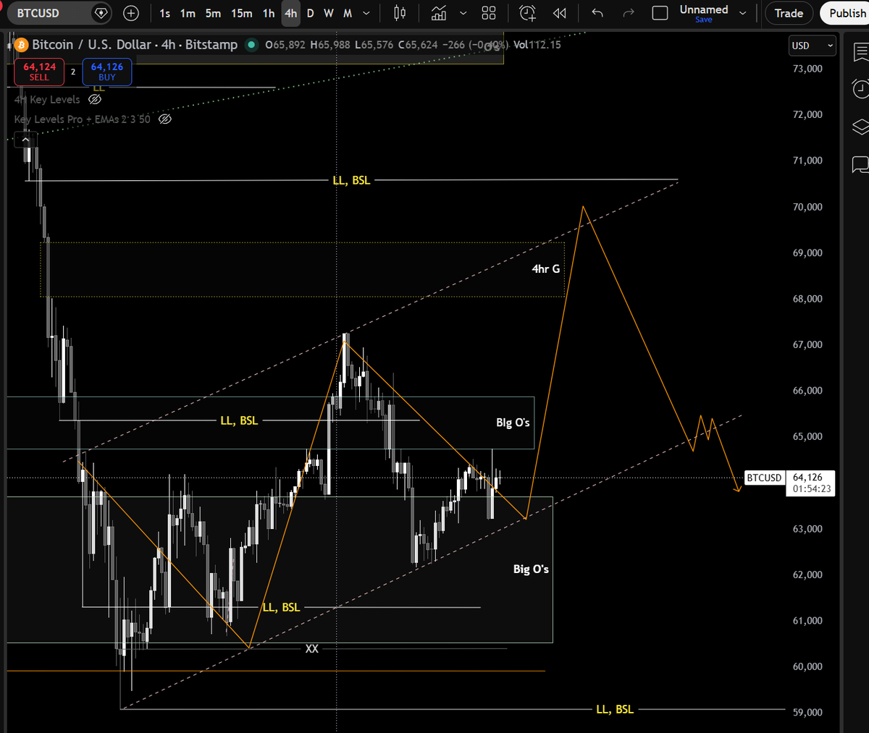Open the Alerts clock sidebar icon

pos(860,89)
